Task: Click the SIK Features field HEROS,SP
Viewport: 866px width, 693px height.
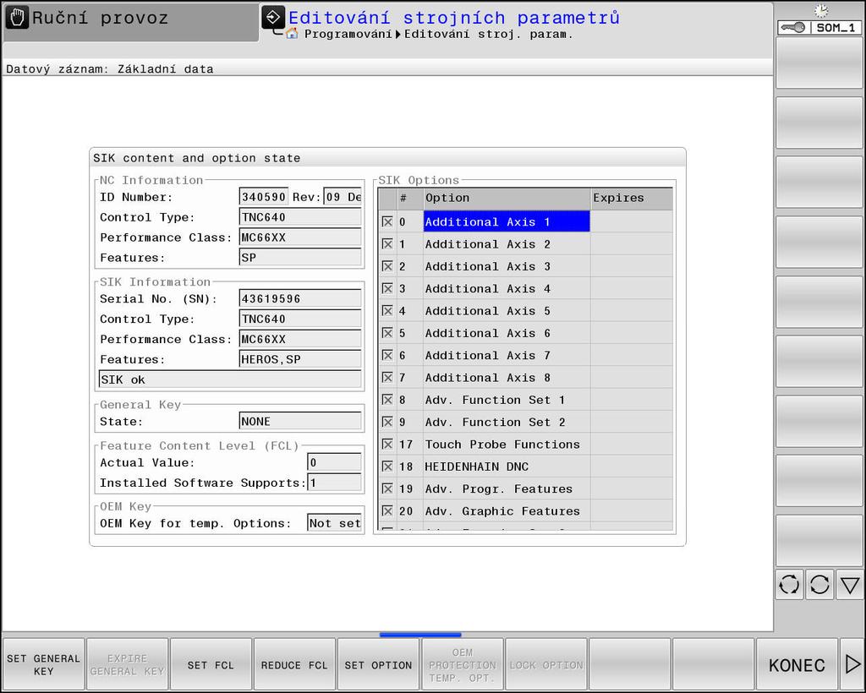Action: [300, 359]
